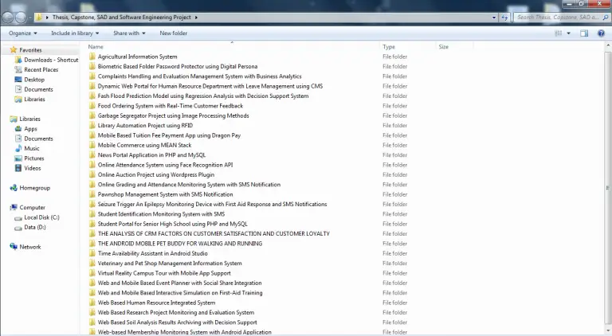Click the Change your view icon

(558, 33)
